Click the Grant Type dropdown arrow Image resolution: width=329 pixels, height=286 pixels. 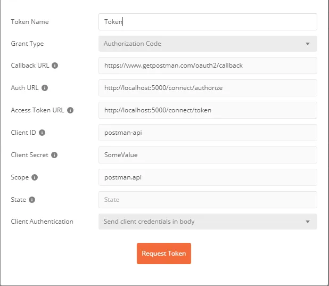coord(307,44)
